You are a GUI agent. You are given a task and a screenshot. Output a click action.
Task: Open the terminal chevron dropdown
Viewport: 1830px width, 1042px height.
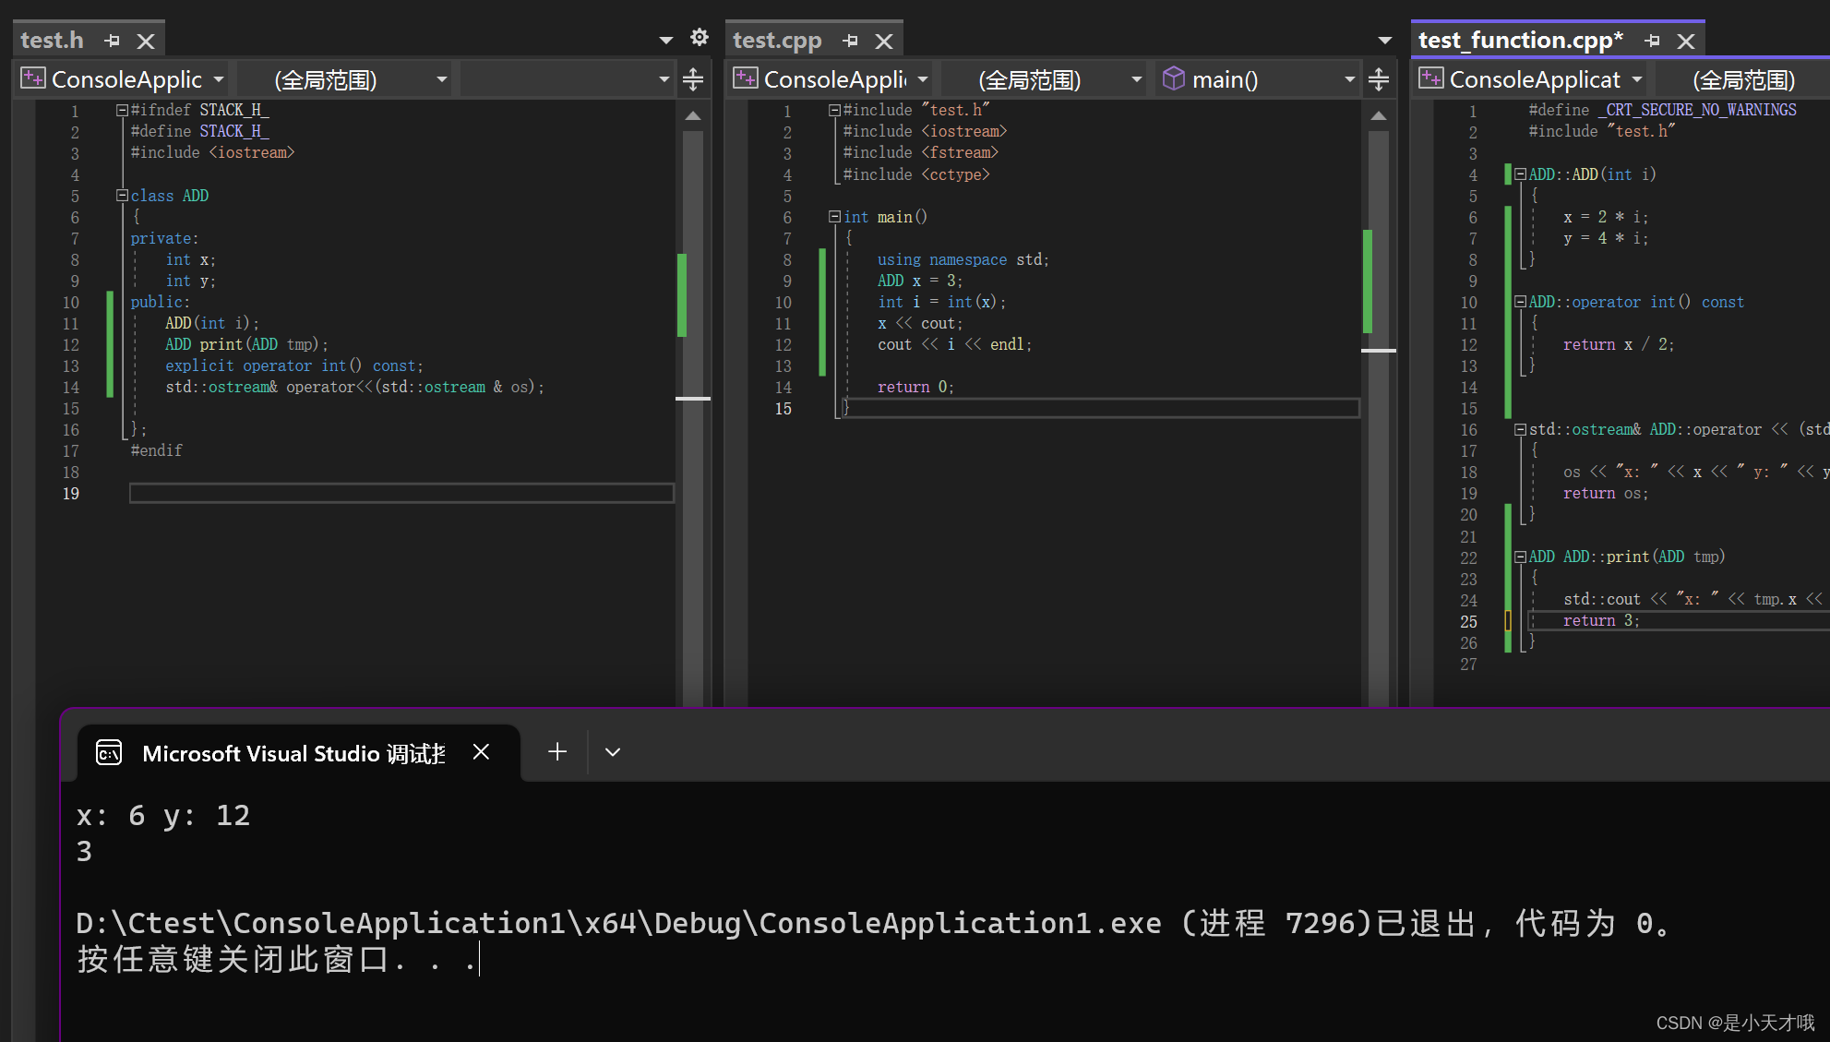pos(612,751)
